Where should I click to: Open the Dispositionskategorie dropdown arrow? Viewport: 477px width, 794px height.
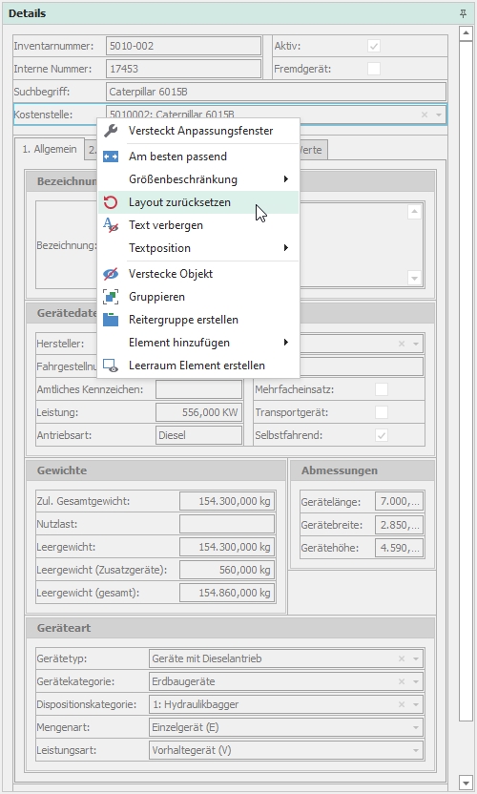pyautogui.click(x=416, y=704)
